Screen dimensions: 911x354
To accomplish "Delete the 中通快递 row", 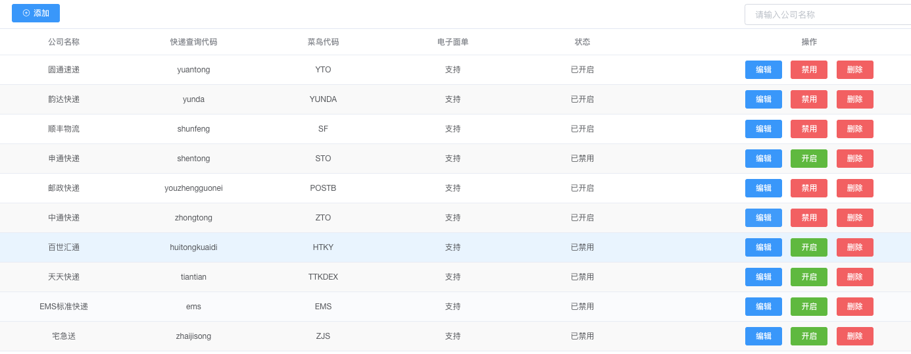I will coord(854,218).
